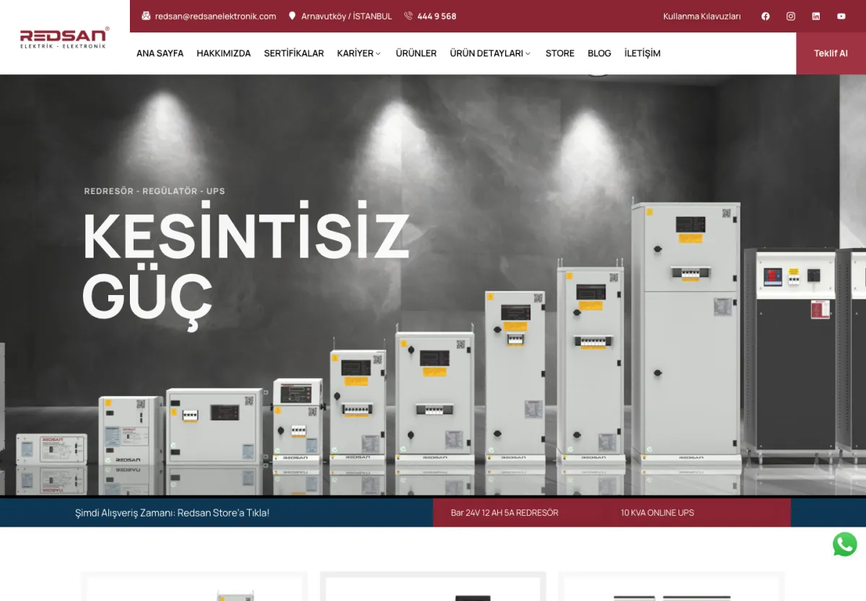Click the location pin icon
The image size is (866, 601).
292,16
